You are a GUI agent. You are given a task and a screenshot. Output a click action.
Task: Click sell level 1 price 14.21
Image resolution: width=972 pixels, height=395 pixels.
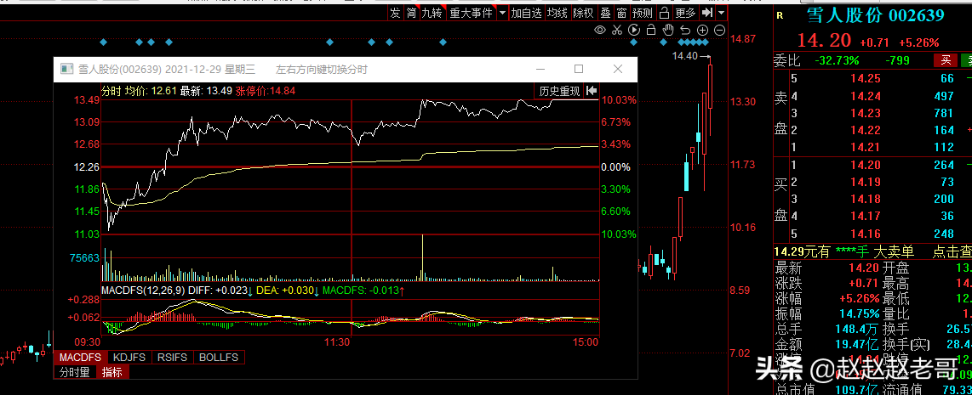click(866, 147)
